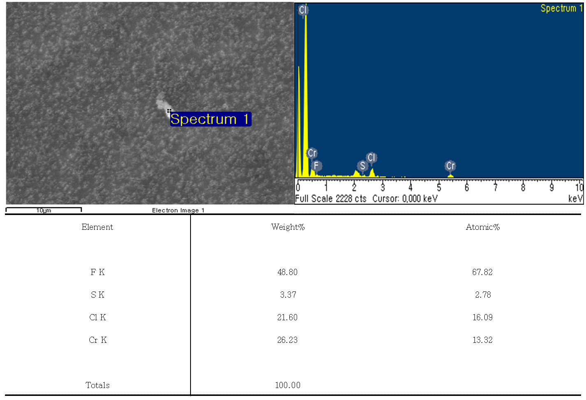Click the Full Scale 2228 cts text

[x=330, y=199]
